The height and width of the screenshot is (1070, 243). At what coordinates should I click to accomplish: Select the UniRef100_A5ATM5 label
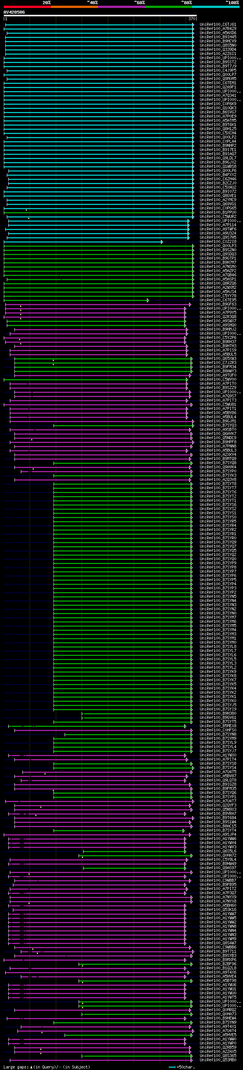pos(218,120)
